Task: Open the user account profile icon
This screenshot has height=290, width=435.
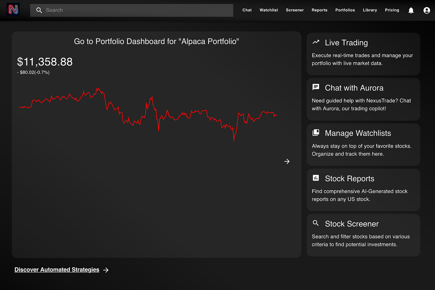Action: coord(427,10)
